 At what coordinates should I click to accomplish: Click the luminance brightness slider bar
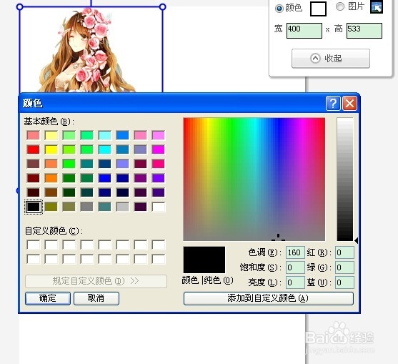[x=345, y=179]
